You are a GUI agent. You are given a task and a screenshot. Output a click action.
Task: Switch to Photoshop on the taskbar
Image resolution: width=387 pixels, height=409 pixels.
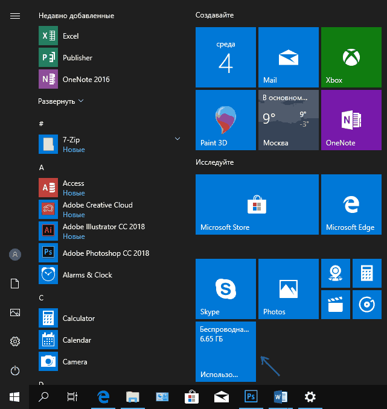click(x=251, y=397)
